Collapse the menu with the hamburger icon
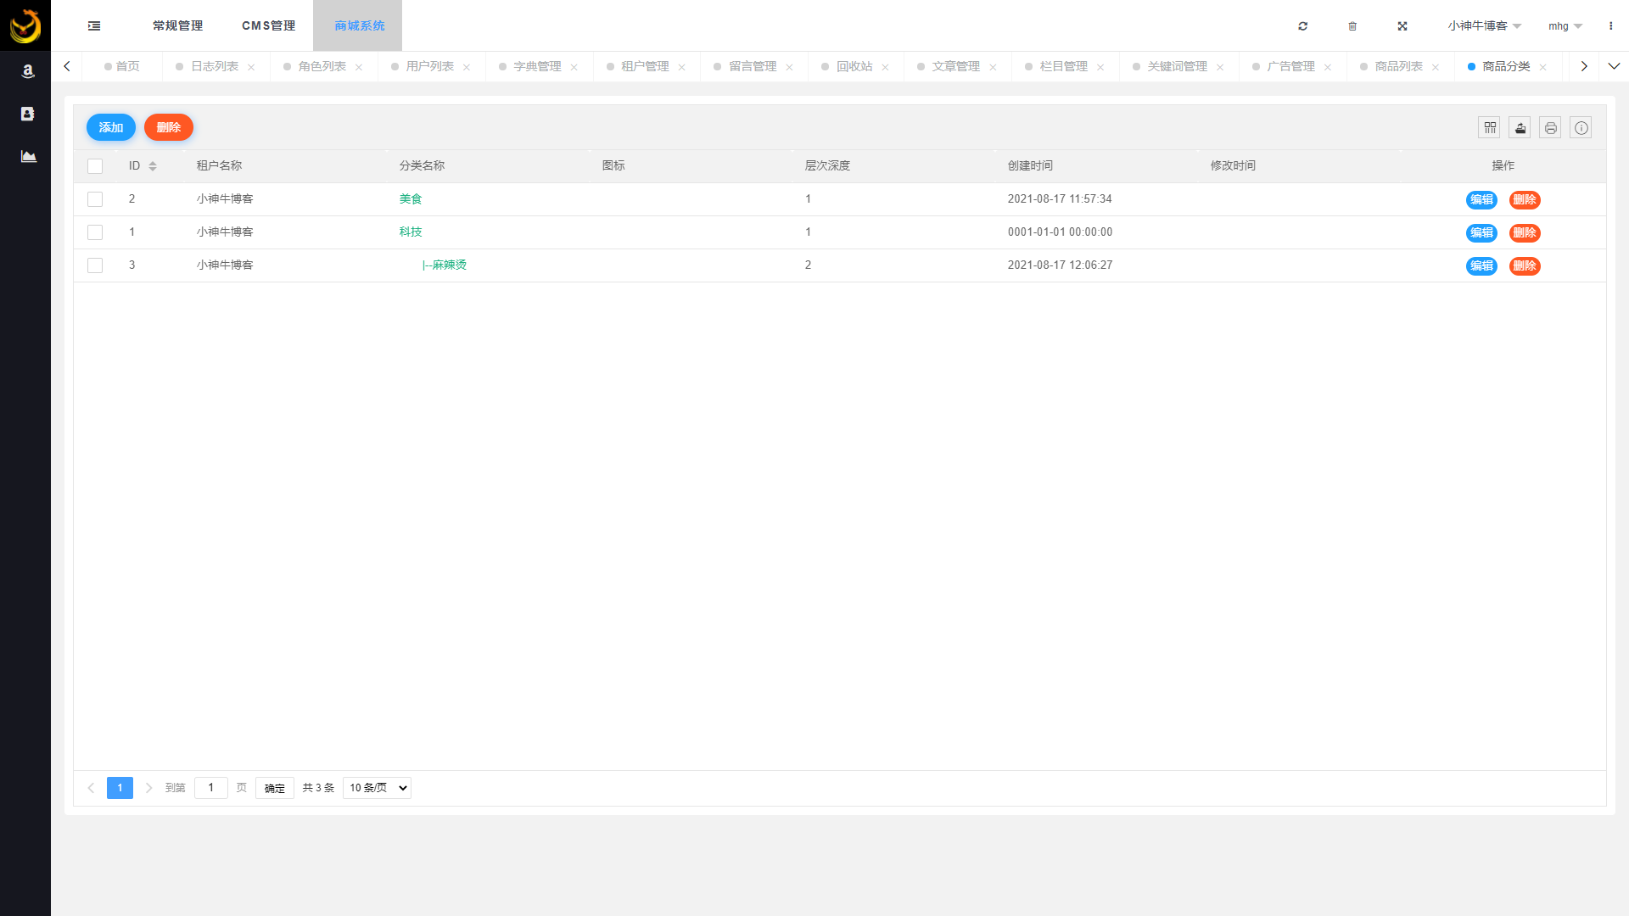 coord(93,25)
